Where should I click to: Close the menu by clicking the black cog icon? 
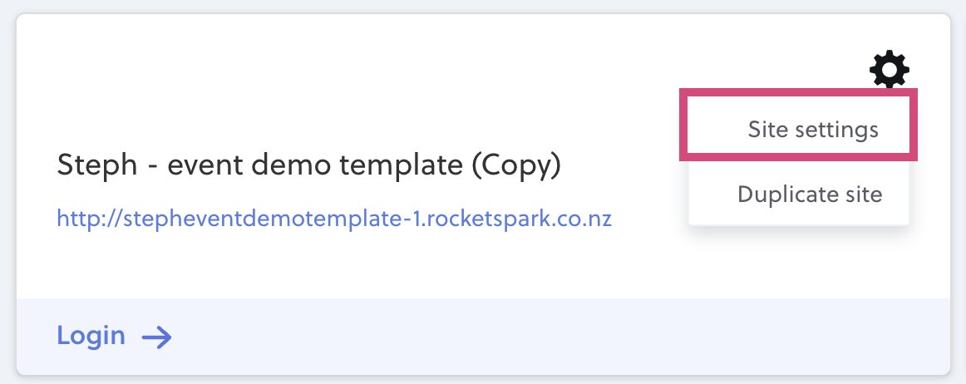point(889,70)
